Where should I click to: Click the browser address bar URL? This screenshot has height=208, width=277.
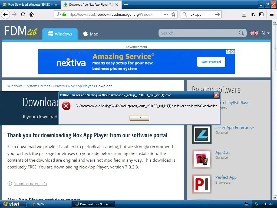click(x=111, y=14)
